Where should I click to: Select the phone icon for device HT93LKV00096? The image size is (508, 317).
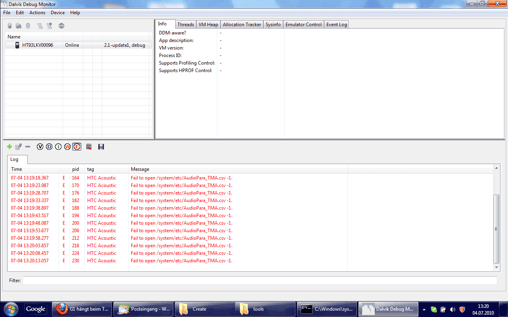pos(17,45)
